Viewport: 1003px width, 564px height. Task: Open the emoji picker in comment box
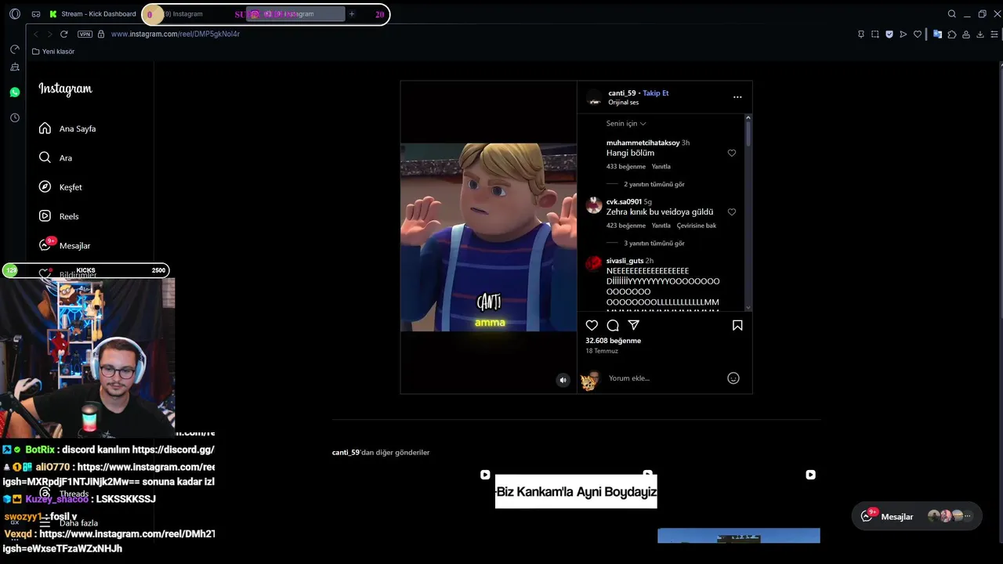733,378
